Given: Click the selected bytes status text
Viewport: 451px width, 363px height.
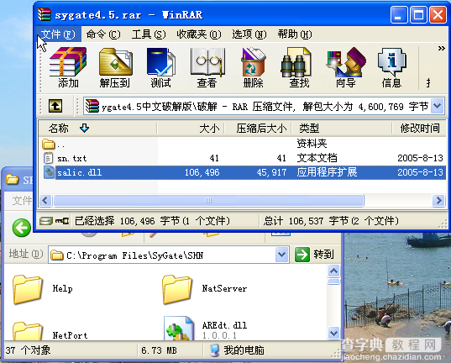Looking at the screenshot, I should [152, 221].
